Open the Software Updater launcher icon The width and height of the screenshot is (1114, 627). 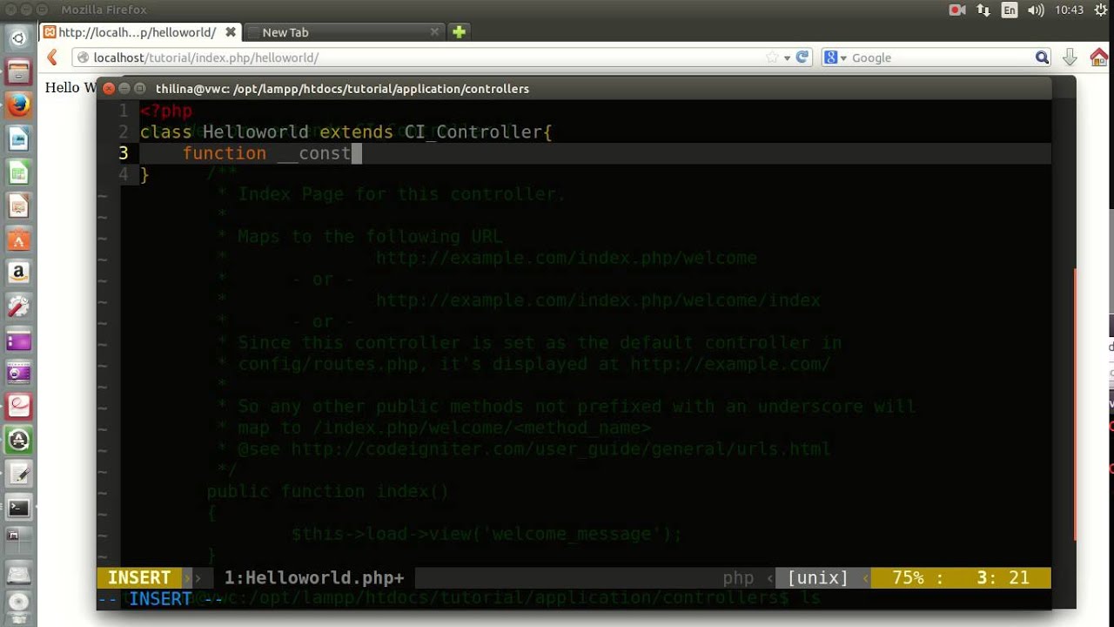(x=18, y=441)
